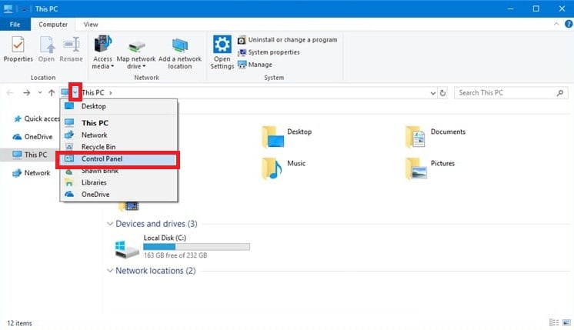Click the This PC title bar icon
Image resolution: width=574 pixels, height=330 pixels.
8,8
